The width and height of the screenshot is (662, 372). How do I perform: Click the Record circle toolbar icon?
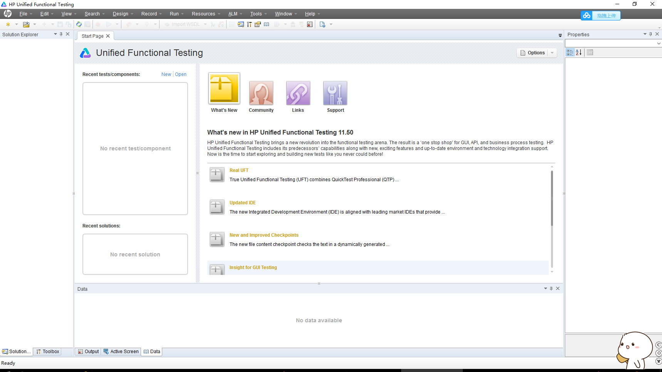[98, 24]
